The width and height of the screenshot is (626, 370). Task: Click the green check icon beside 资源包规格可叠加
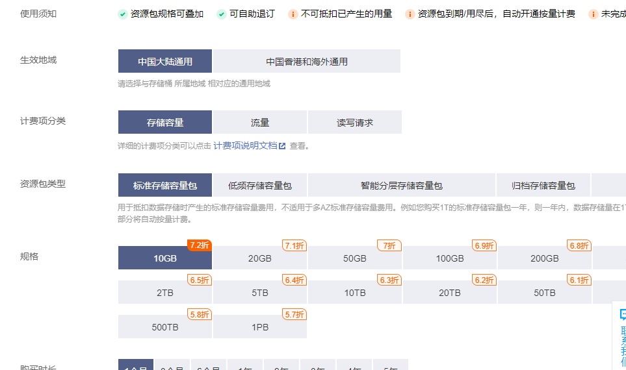coord(123,14)
